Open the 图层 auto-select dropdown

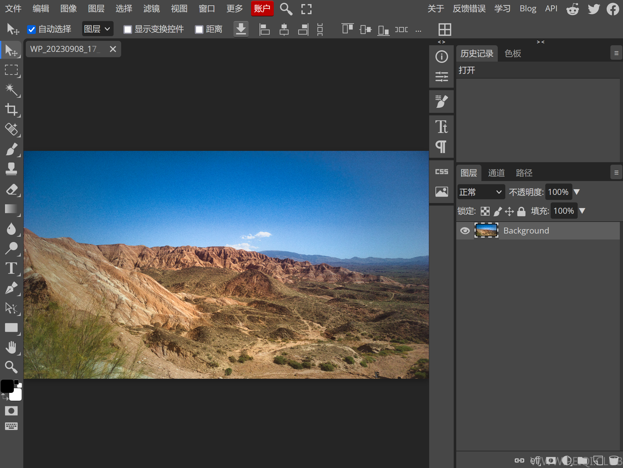click(97, 29)
